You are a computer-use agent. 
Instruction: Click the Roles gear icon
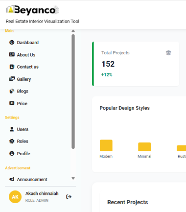(12, 141)
